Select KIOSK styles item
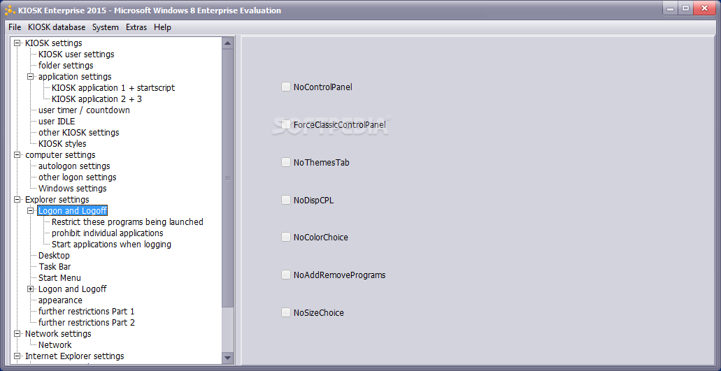Image resolution: width=721 pixels, height=371 pixels. pyautogui.click(x=62, y=144)
